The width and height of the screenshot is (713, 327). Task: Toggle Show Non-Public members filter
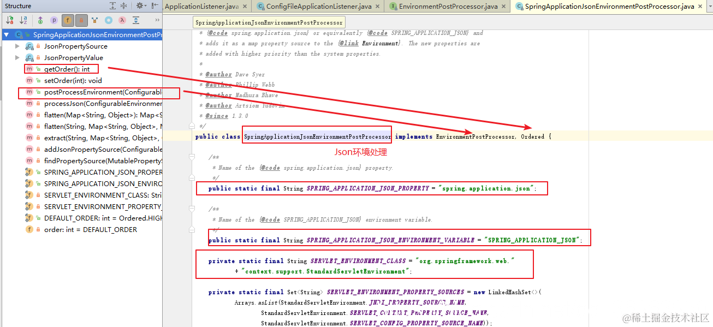tap(81, 20)
